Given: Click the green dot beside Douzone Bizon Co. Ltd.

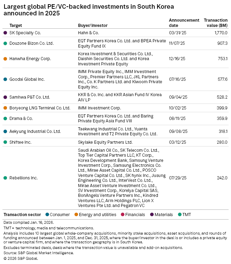Looking at the screenshot, I should click(5, 43).
